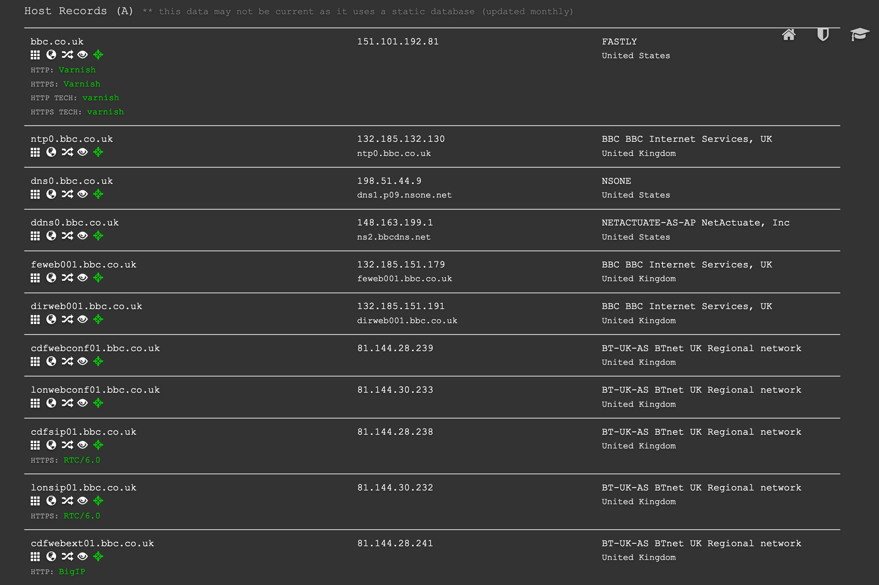Click the dns1.p09.nsone.net hostname text
The width and height of the screenshot is (879, 585).
(x=404, y=195)
